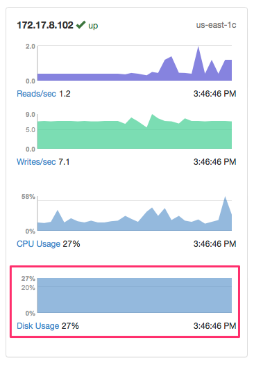Image resolution: width=254 pixels, height=365 pixels.
Task: Click the 20% gridline label on Disk chart
Action: pyautogui.click(x=28, y=288)
